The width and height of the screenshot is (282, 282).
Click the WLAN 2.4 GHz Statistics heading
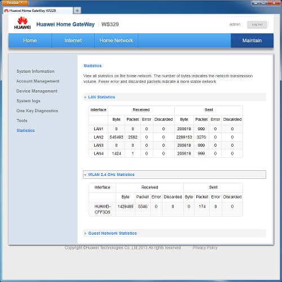tap(111, 175)
